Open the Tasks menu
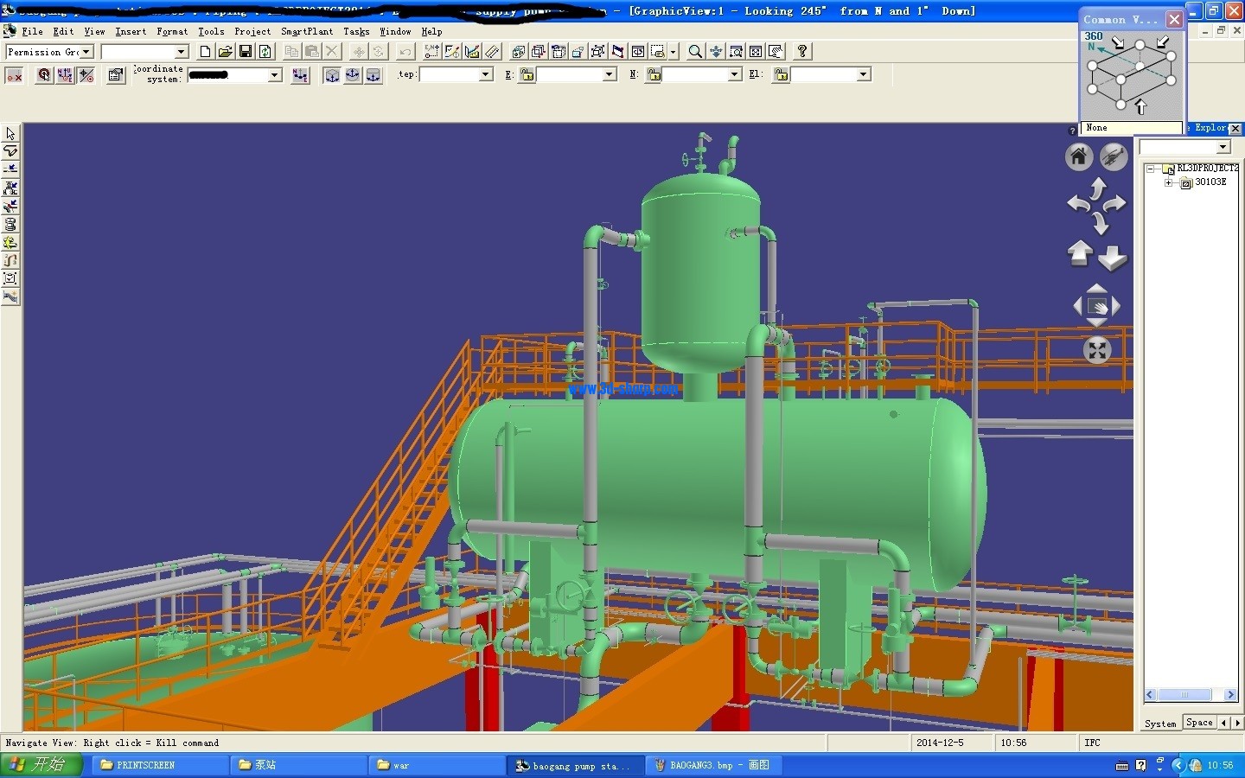Image resolution: width=1245 pixels, height=778 pixels. pos(356,31)
